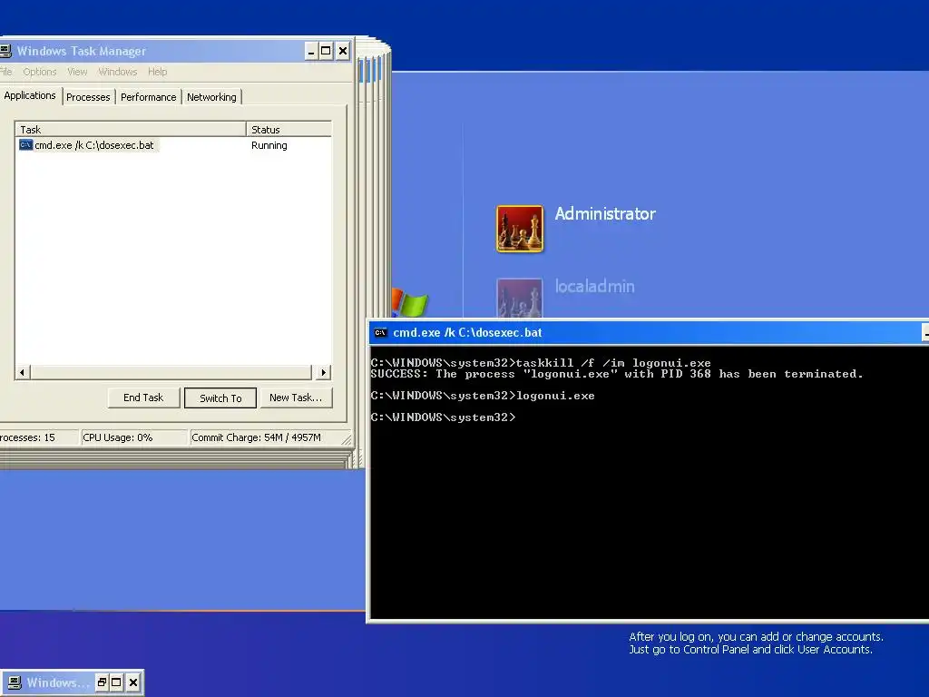Click the localadmin account name
Screen dimensions: 929x697
(x=594, y=286)
